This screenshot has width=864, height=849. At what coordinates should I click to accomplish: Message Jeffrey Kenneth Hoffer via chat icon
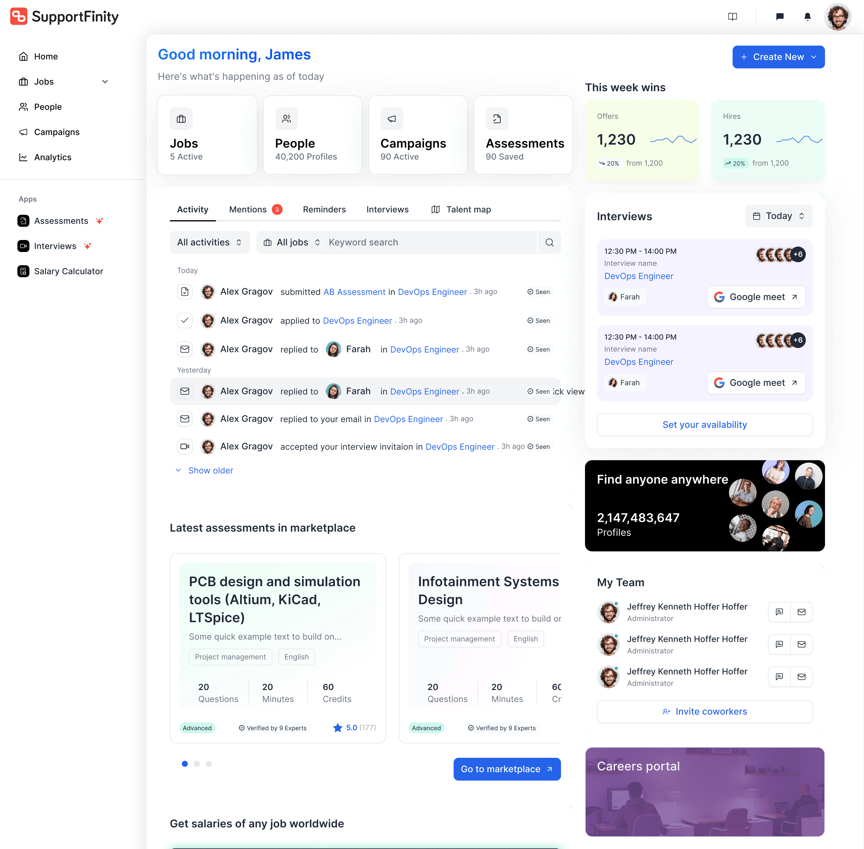tap(779, 612)
